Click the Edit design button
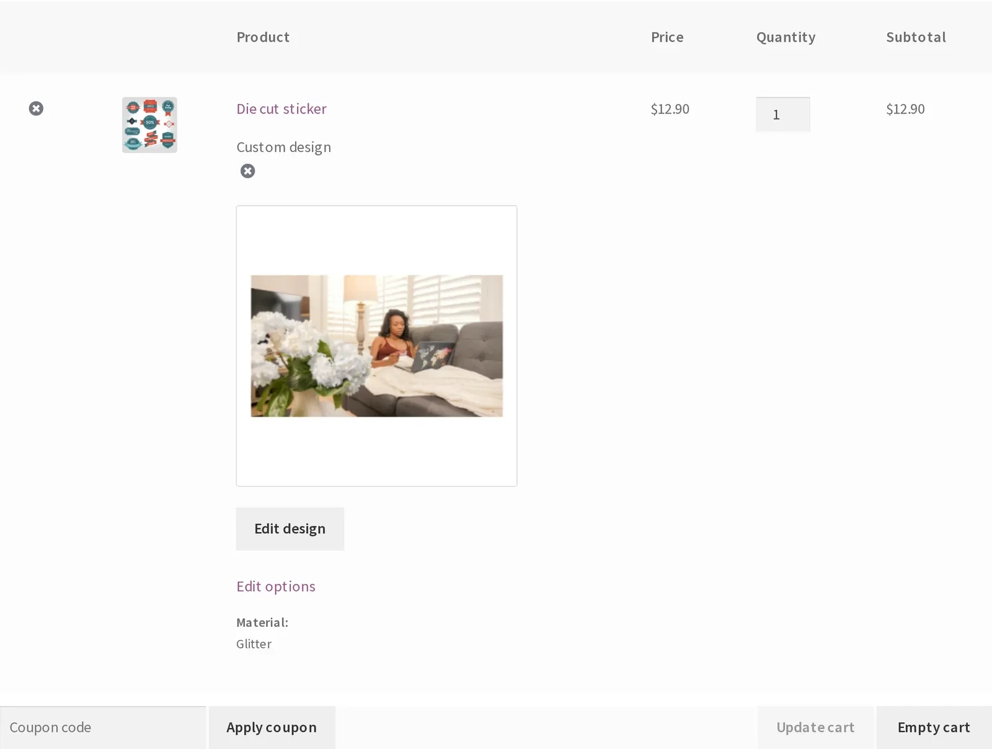 [290, 529]
